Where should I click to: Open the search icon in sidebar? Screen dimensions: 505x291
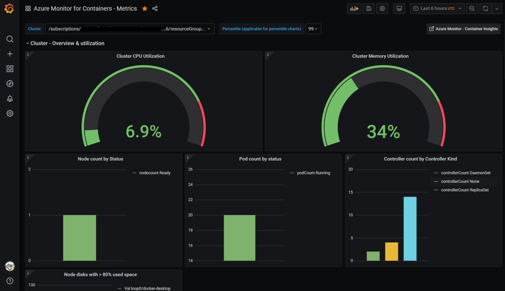click(x=10, y=39)
